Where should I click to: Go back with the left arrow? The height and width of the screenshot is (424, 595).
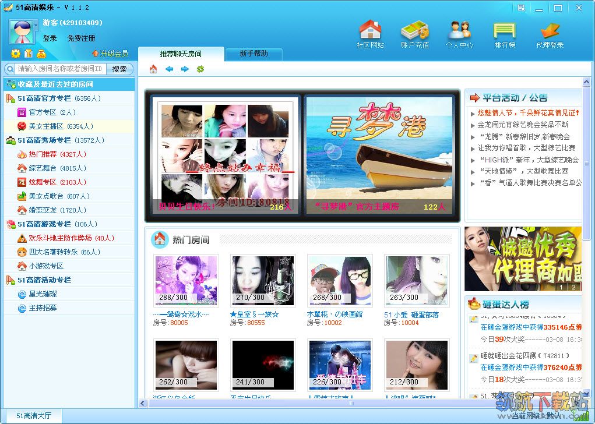[x=169, y=69]
